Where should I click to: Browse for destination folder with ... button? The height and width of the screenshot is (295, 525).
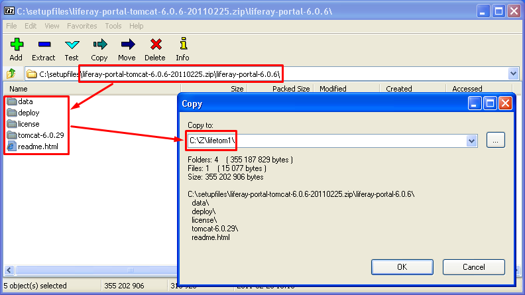496,141
